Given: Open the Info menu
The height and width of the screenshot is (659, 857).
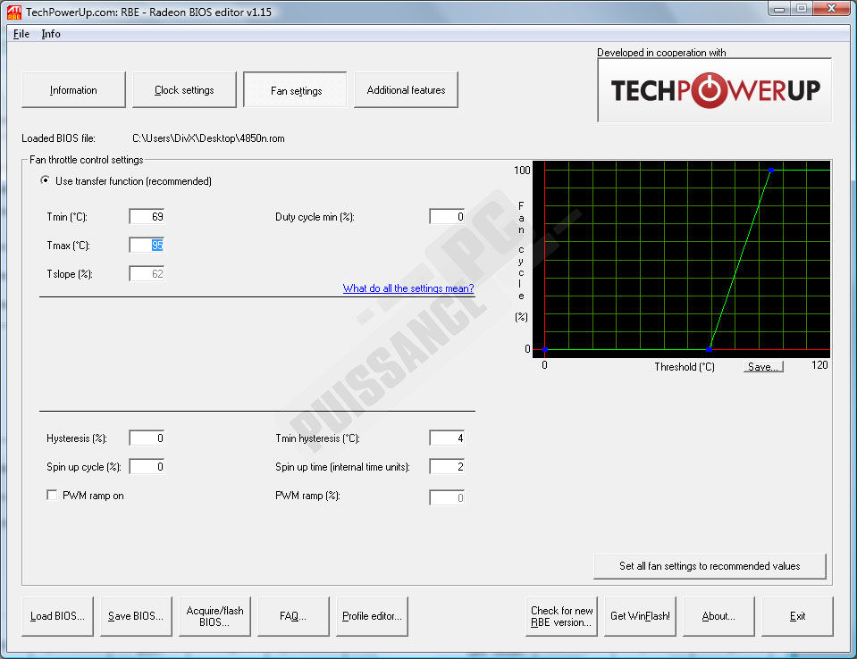Looking at the screenshot, I should click(51, 34).
